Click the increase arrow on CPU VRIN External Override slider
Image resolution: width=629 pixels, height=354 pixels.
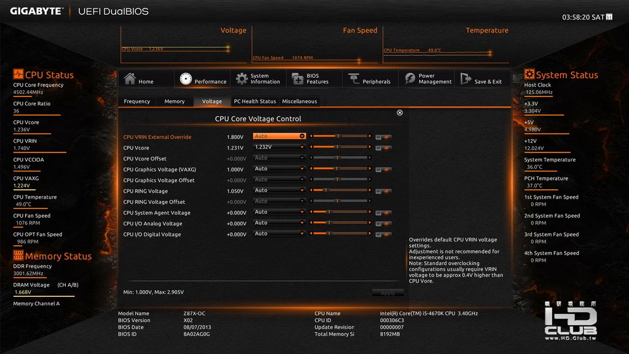[369, 136]
